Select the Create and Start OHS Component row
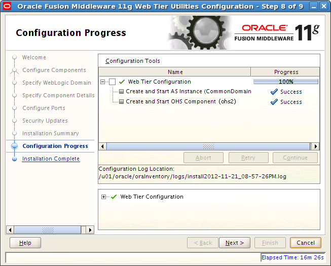Viewport: 331px width, 266px height. 209,102
